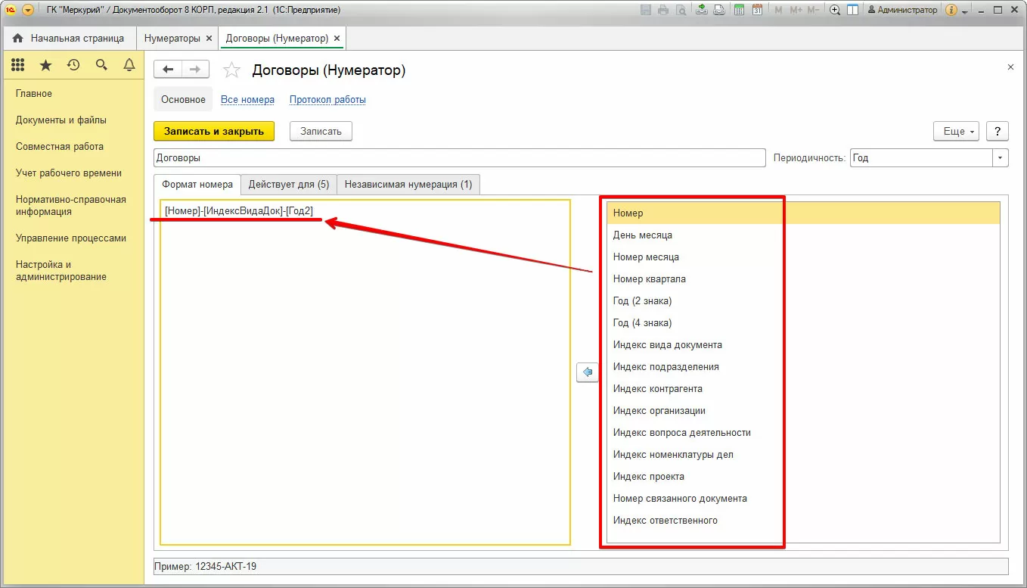Close the form with the small x
Image resolution: width=1027 pixels, height=588 pixels.
click(x=1010, y=67)
